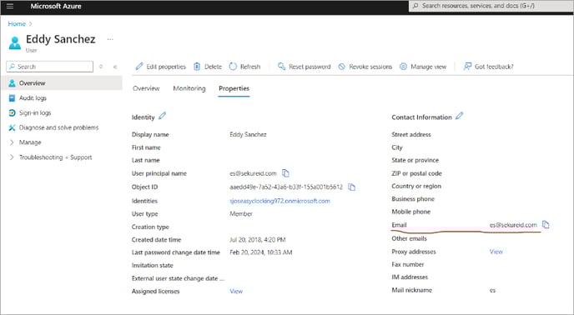Screen dimensions: 574x315
Task: Click the User principal name value es@sekureid.com
Action: click(253, 173)
